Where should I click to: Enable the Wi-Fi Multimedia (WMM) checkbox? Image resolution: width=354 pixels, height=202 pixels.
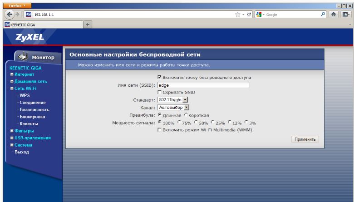tap(159, 130)
